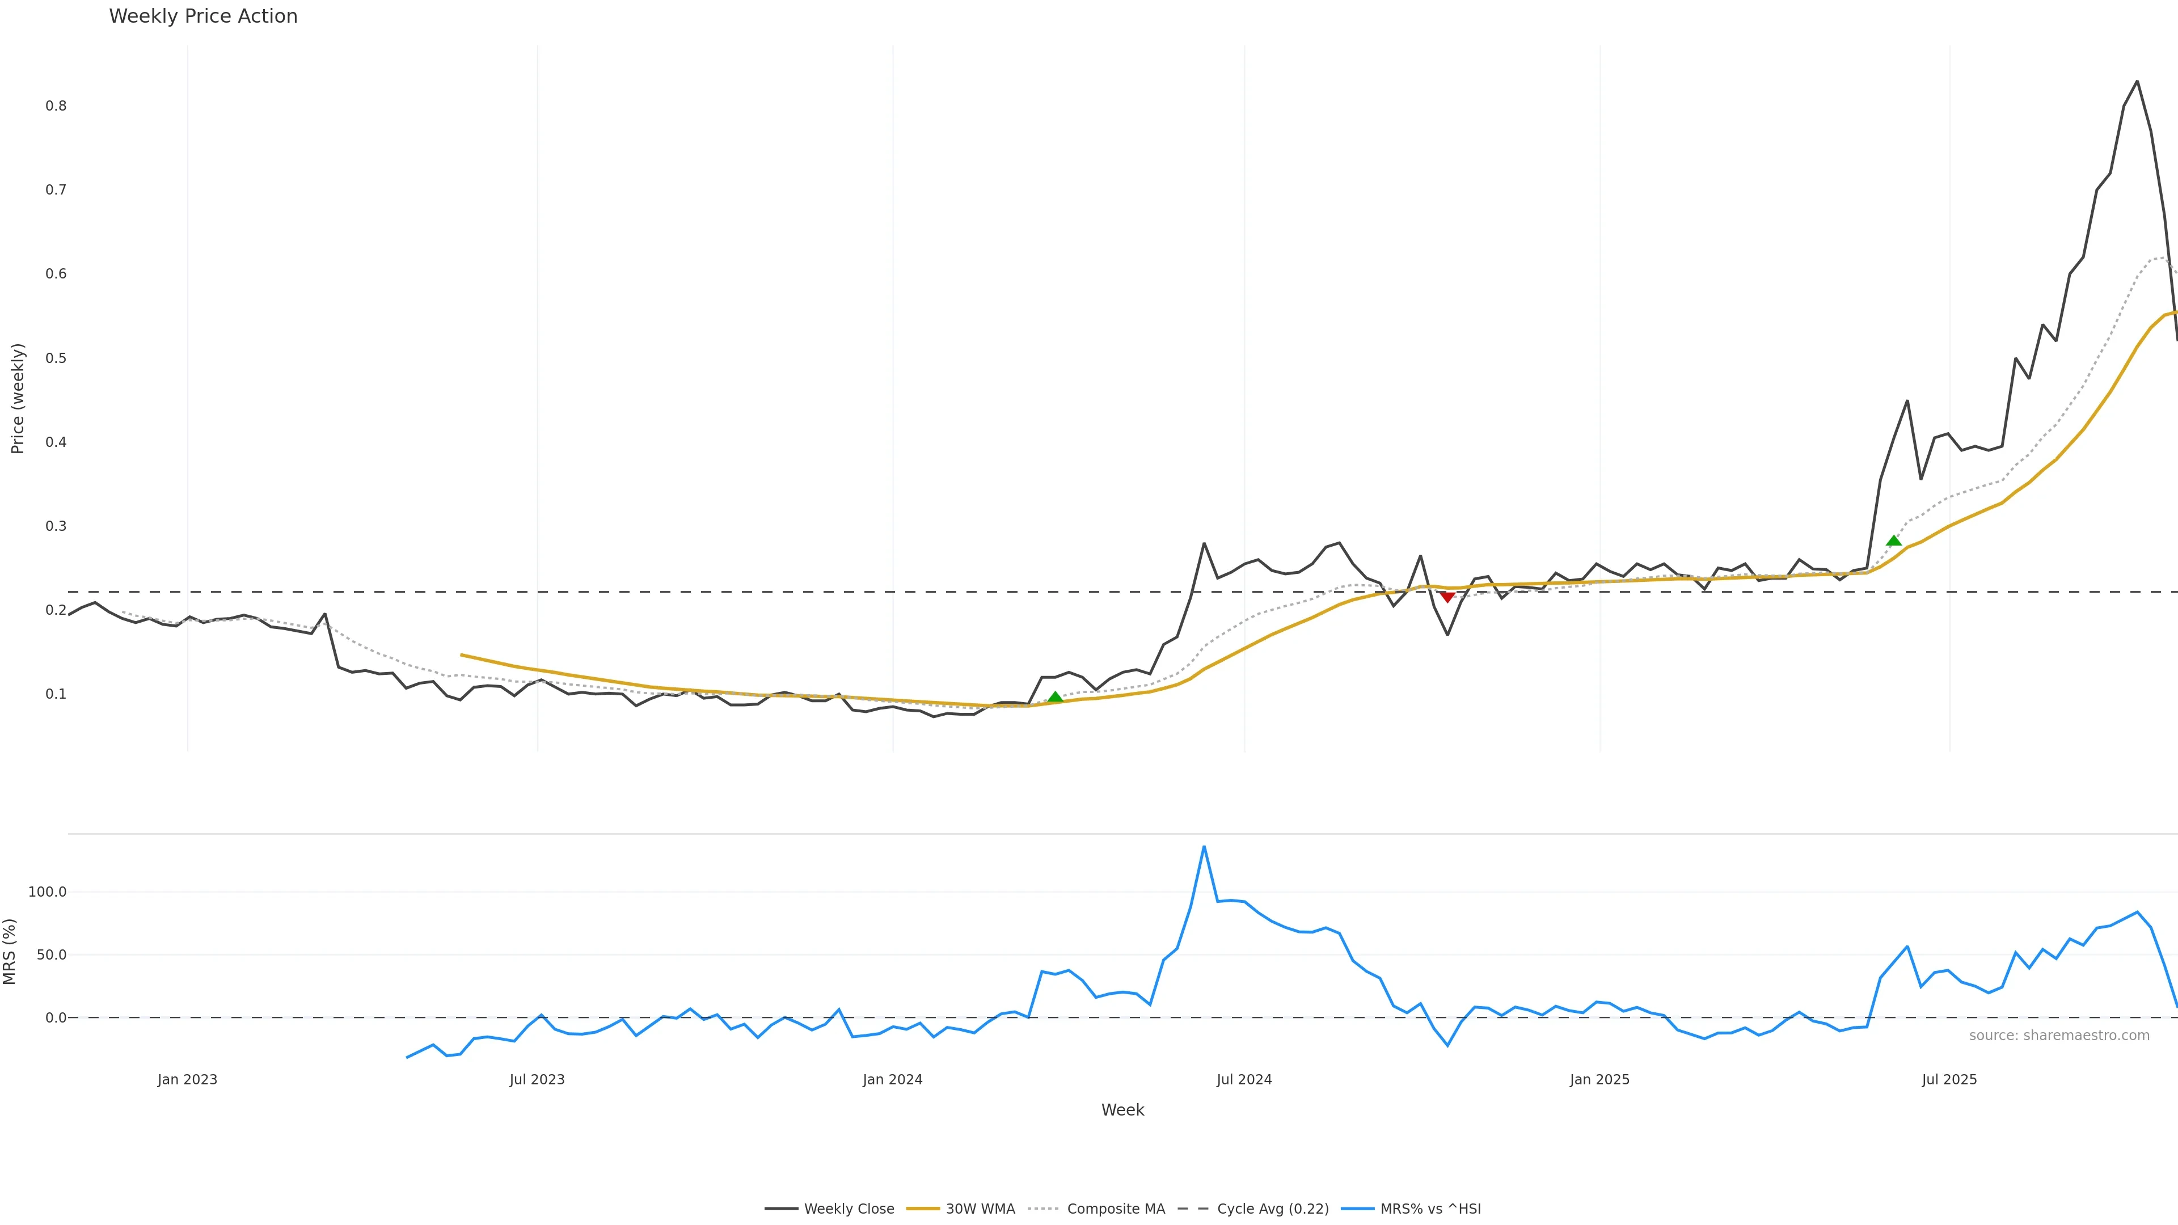
Task: Click the MRS (%) y-axis title
Action: pyautogui.click(x=10, y=951)
